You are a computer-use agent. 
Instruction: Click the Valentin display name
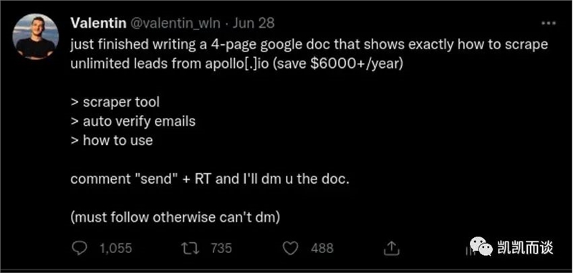(x=99, y=24)
